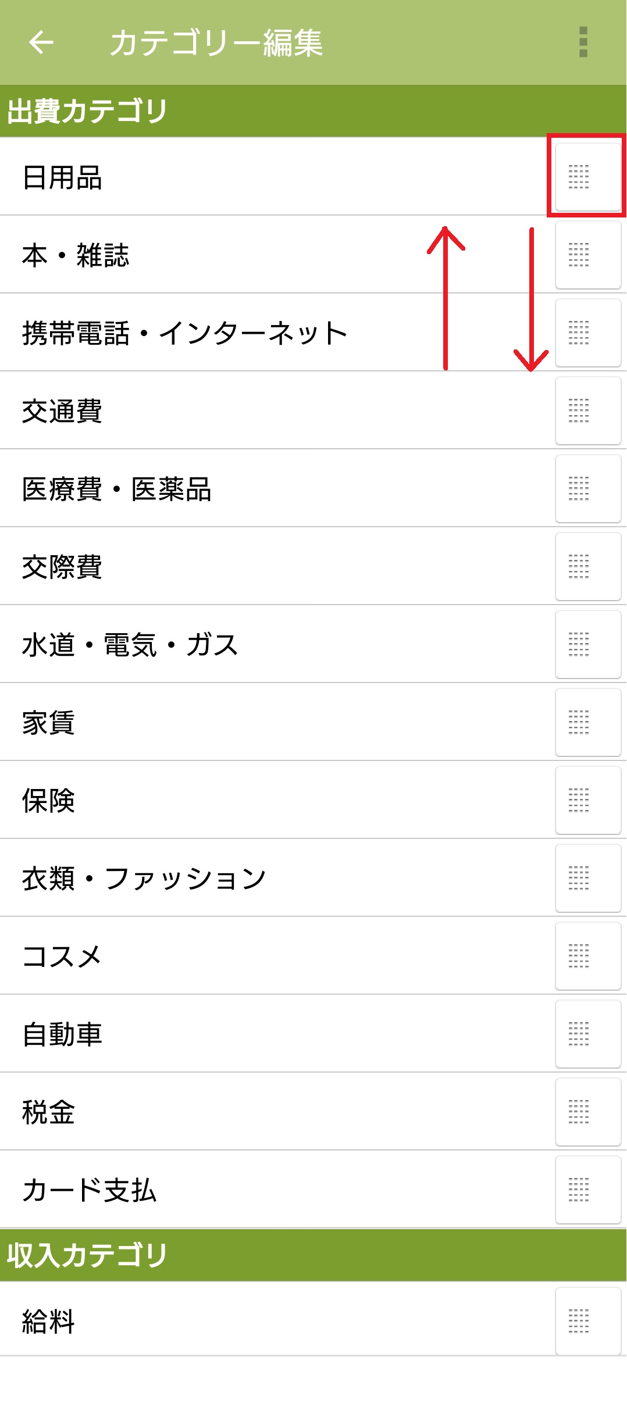Tap the back arrow in header
Image resolution: width=627 pixels, height=1428 pixels.
point(41,42)
